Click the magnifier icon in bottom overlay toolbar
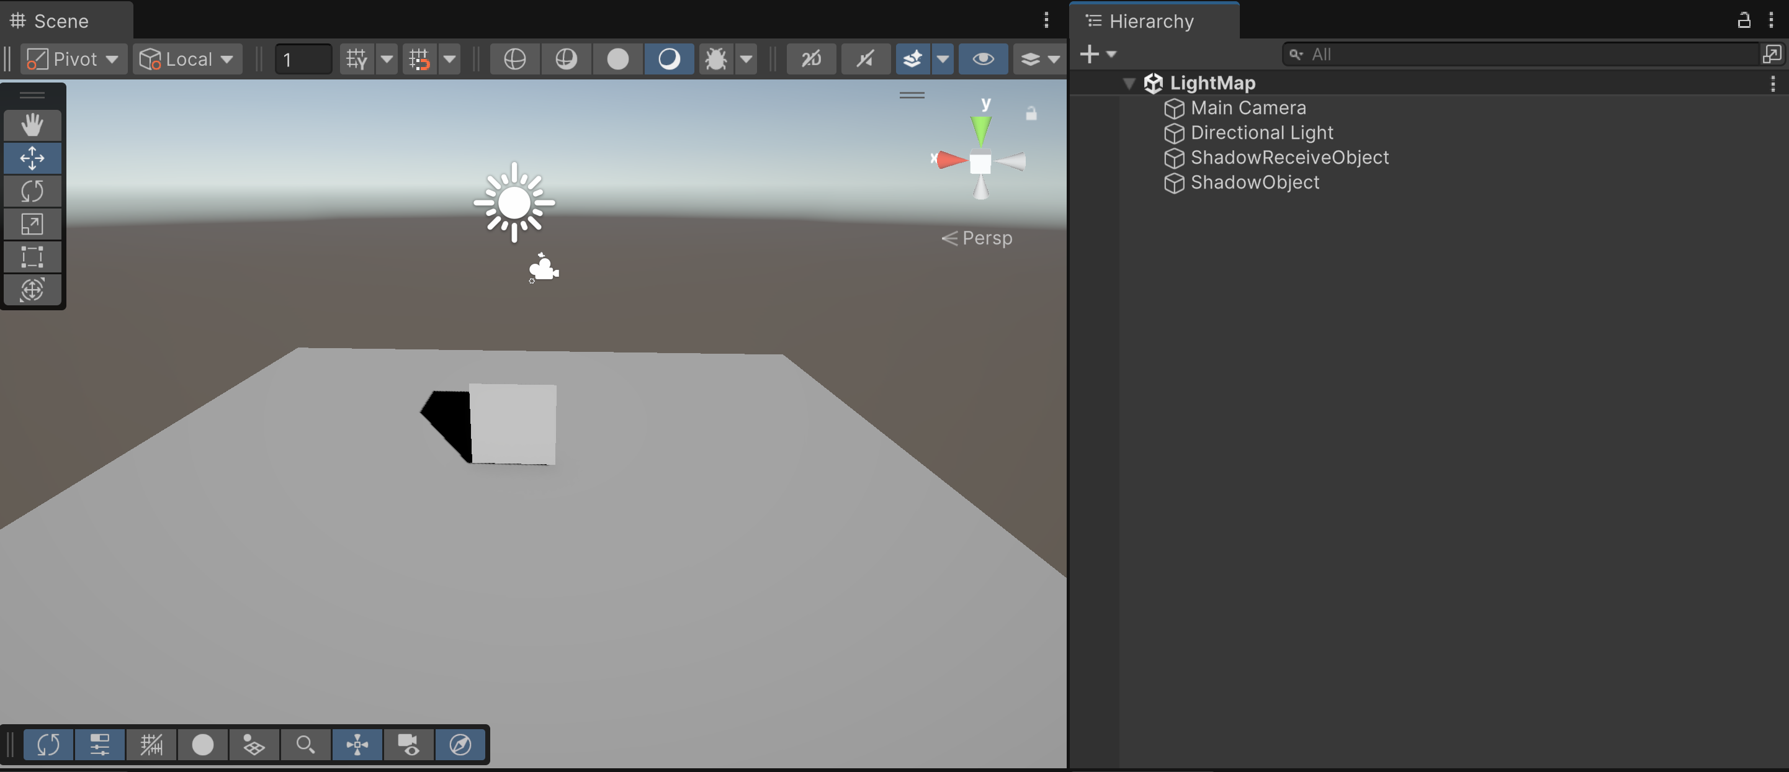 [x=305, y=745]
